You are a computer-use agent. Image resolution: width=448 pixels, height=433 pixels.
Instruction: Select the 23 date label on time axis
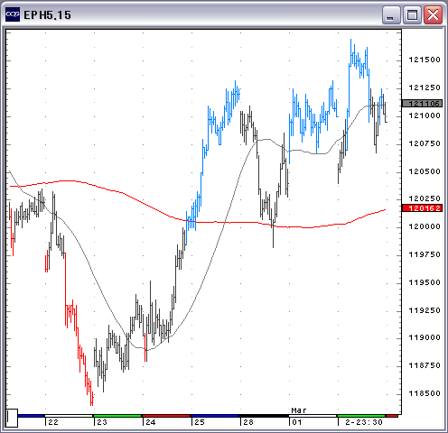click(x=102, y=422)
